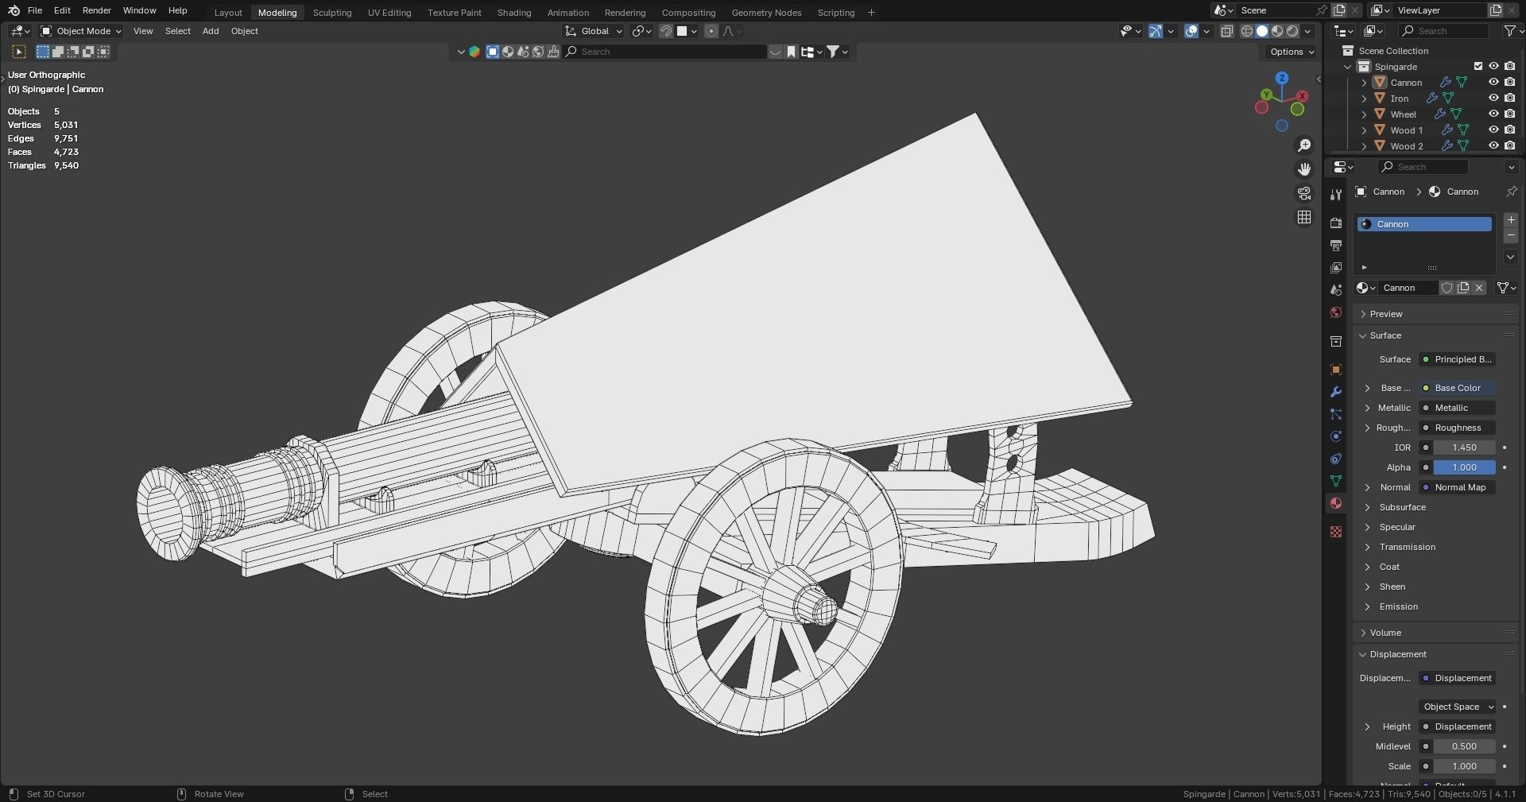Remove the selected material slot
Image resolution: width=1526 pixels, height=802 pixels.
coord(1511,236)
